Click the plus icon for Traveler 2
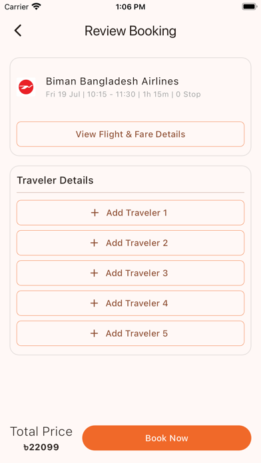This screenshot has width=261, height=463. click(94, 243)
